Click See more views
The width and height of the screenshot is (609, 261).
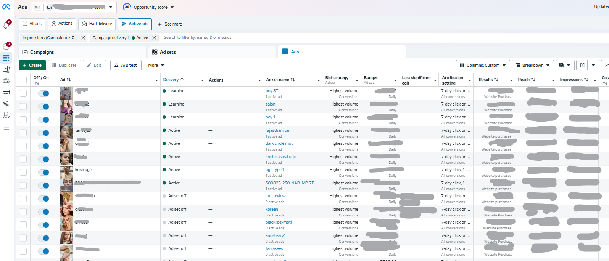point(170,24)
